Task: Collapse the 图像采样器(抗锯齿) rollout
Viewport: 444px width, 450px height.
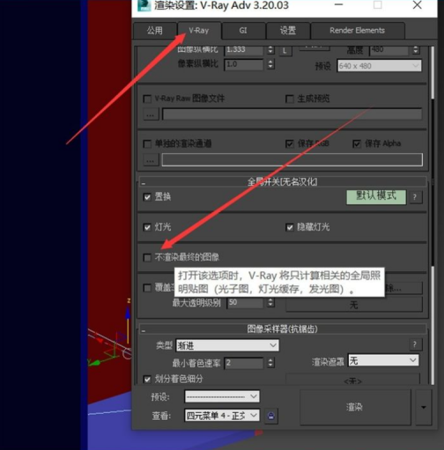Action: coord(282,329)
